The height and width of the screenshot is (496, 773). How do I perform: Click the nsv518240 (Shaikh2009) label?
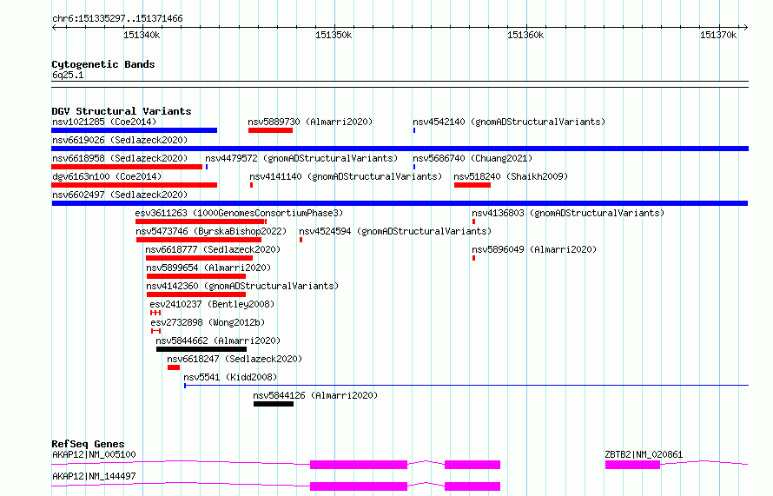tap(511, 176)
